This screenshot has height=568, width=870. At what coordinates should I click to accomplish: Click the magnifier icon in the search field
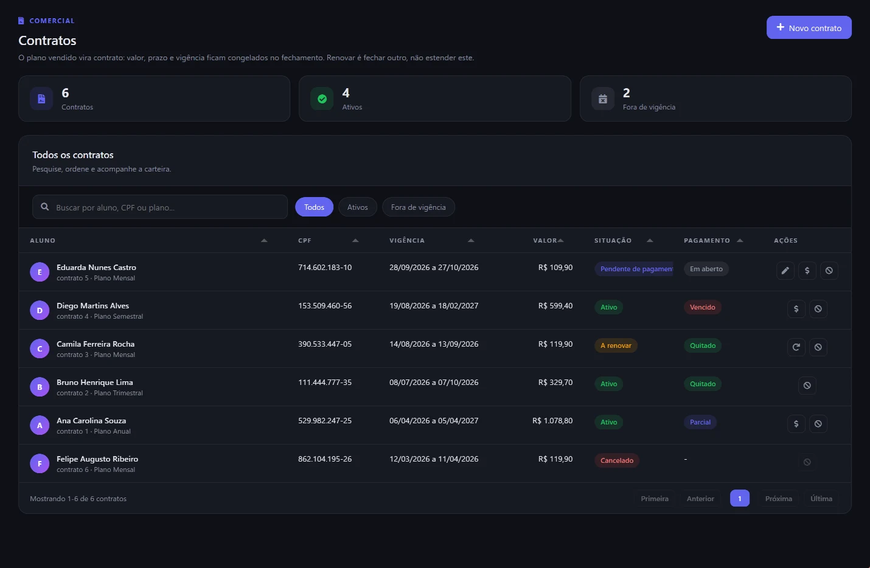[45, 207]
